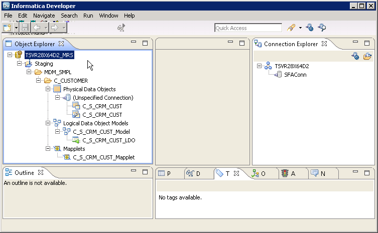
Task: Select TSVR28X64D2_MRS repository item
Action: click(49, 55)
